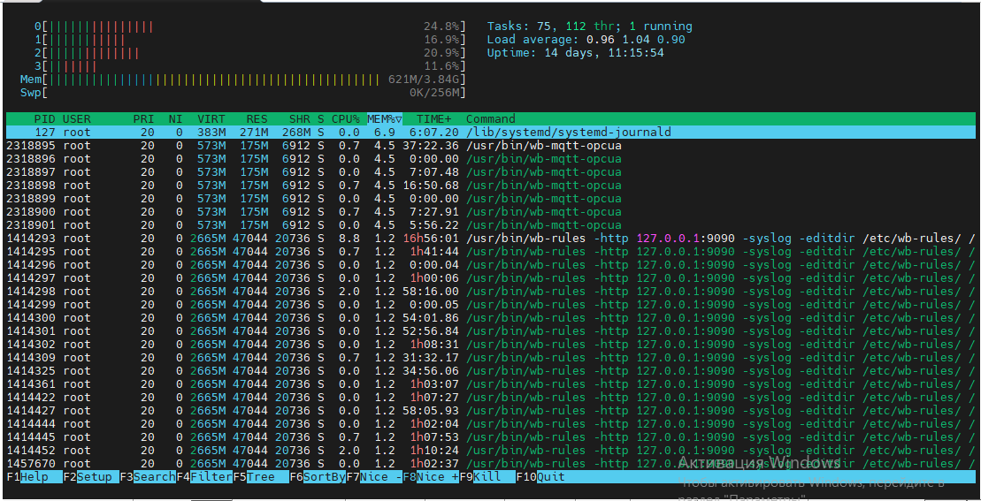Click the Tasks: 75, 112 thr summary line
Image resolution: width=981 pixels, height=501 pixels.
click(x=589, y=27)
